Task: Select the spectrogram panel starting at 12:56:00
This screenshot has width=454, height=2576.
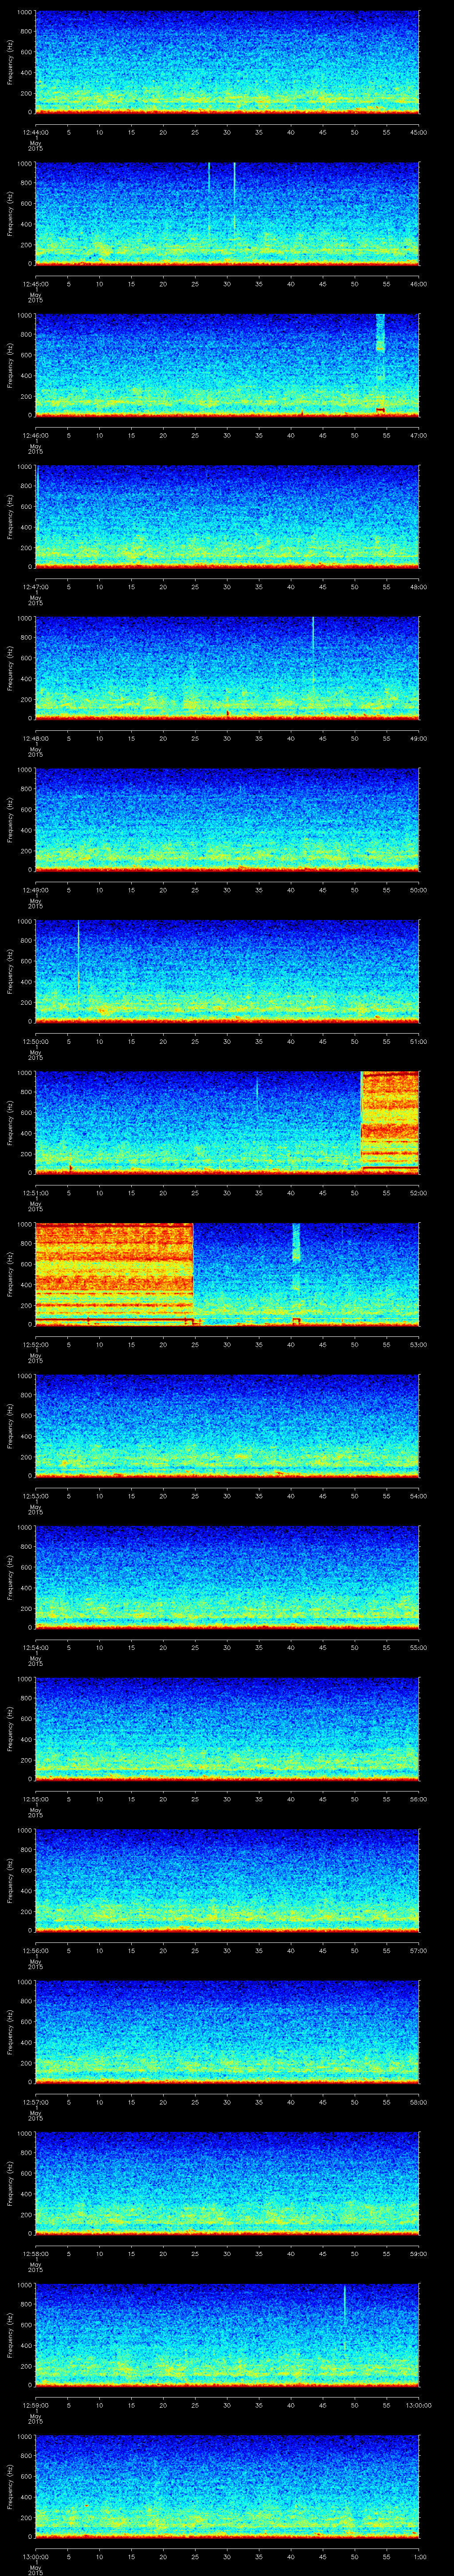Action: 227,1880
